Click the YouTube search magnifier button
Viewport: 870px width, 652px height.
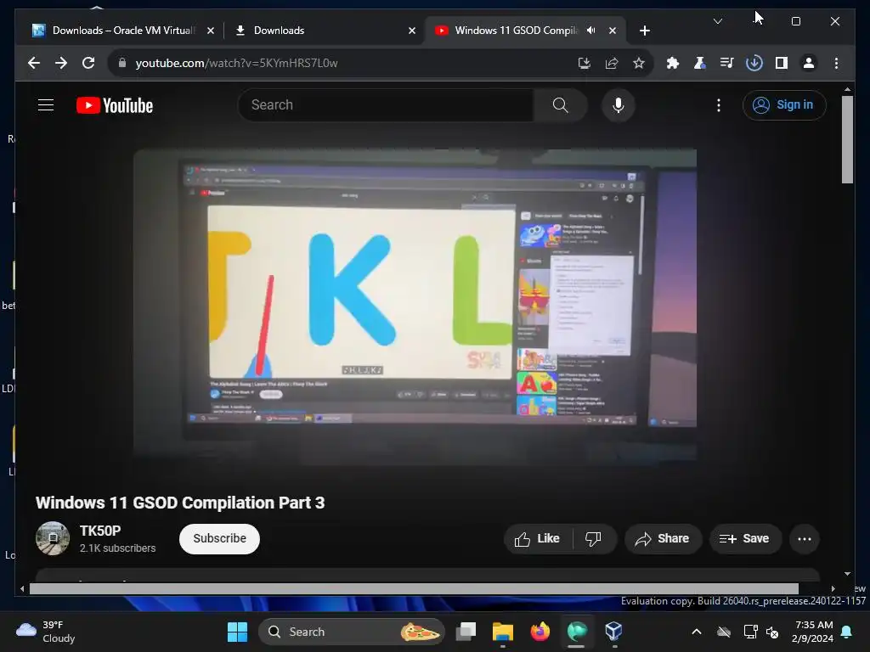click(x=561, y=104)
